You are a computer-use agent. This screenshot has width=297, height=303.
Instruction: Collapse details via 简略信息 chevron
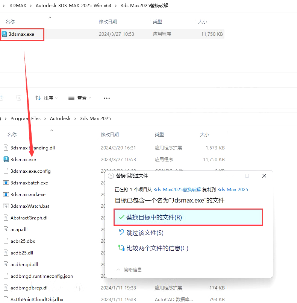point(118,270)
